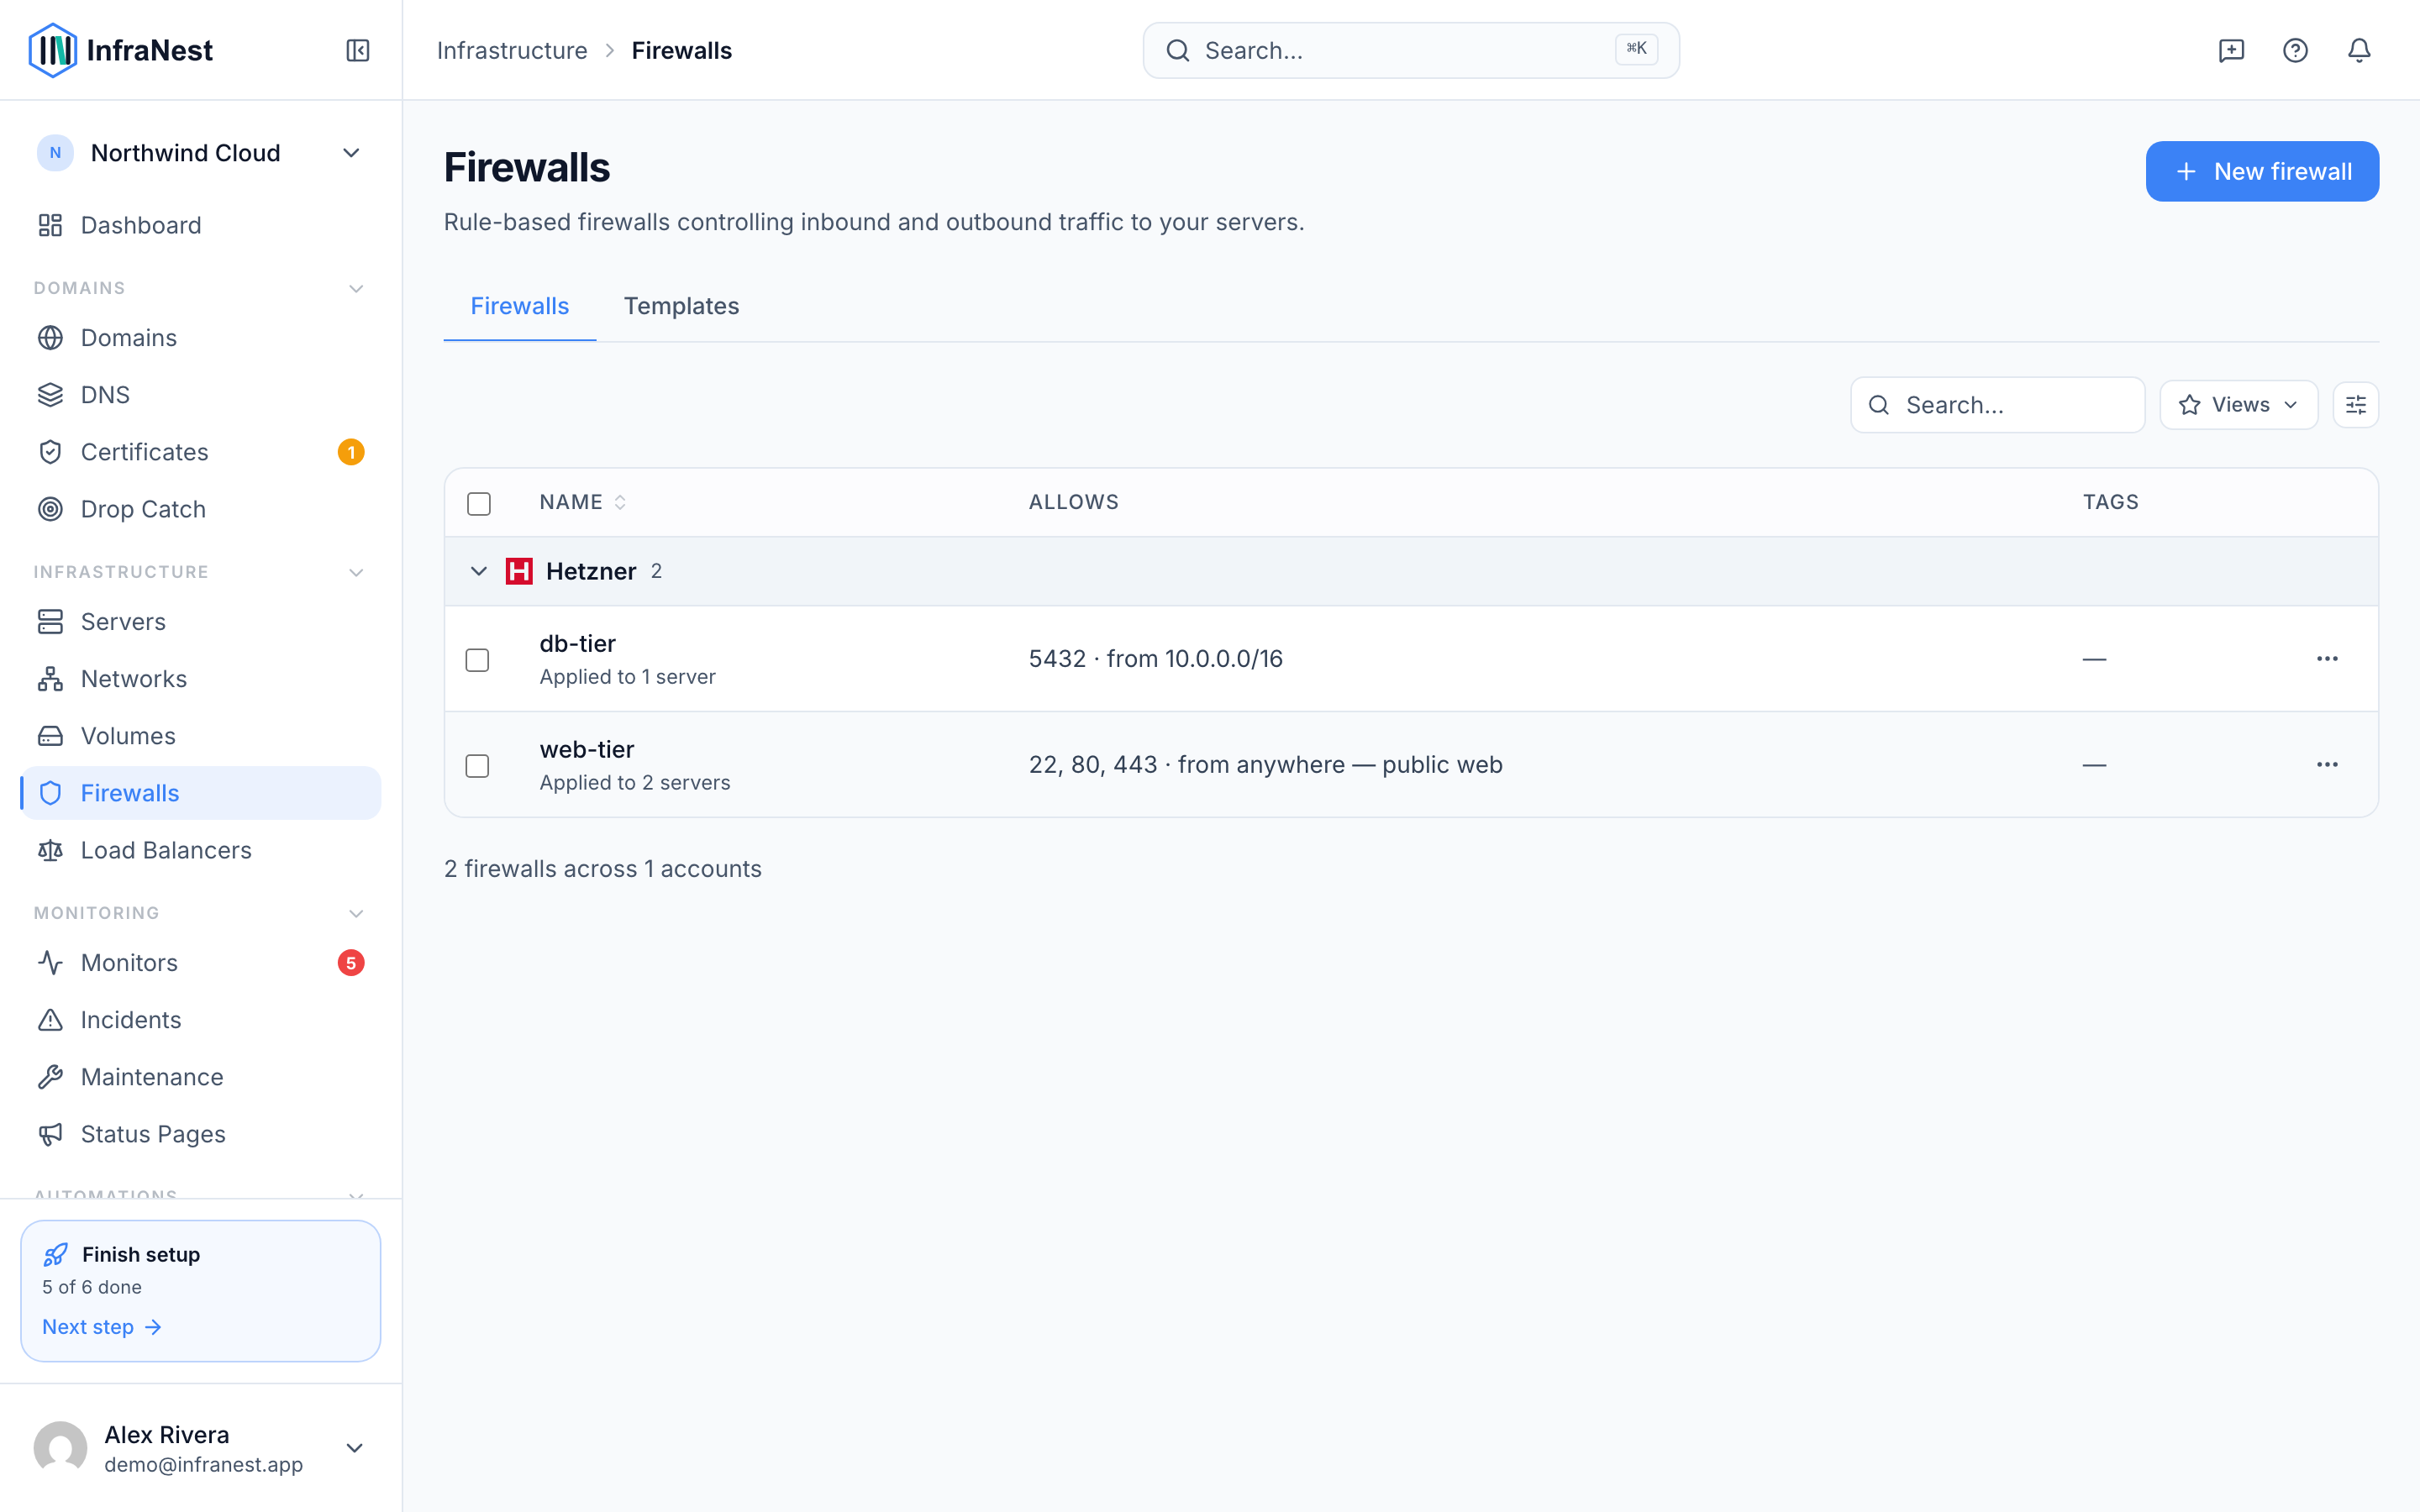Click the star icon in Views button
Screen dimensions: 2420x1512
click(x=2190, y=405)
